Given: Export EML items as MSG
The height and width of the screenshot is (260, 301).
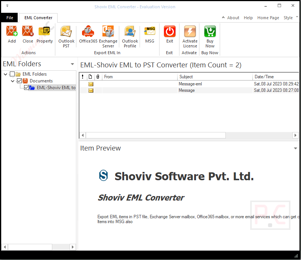Looking at the screenshot, I should pyautogui.click(x=149, y=31).
